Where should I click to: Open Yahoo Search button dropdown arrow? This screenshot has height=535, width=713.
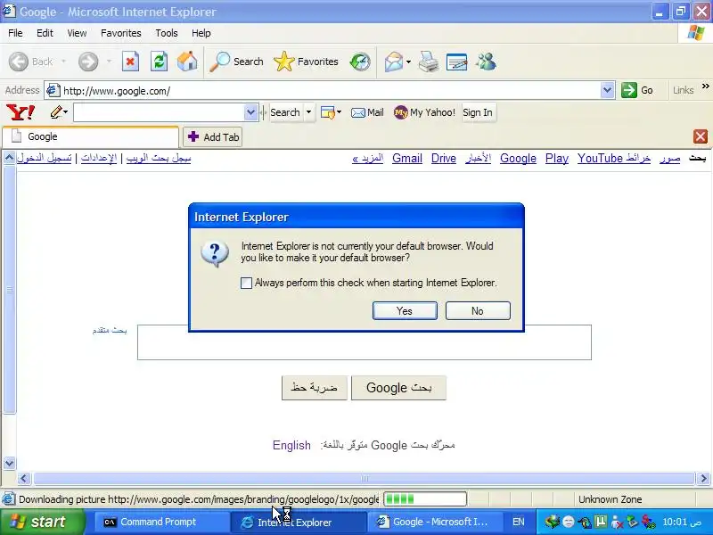tap(308, 112)
